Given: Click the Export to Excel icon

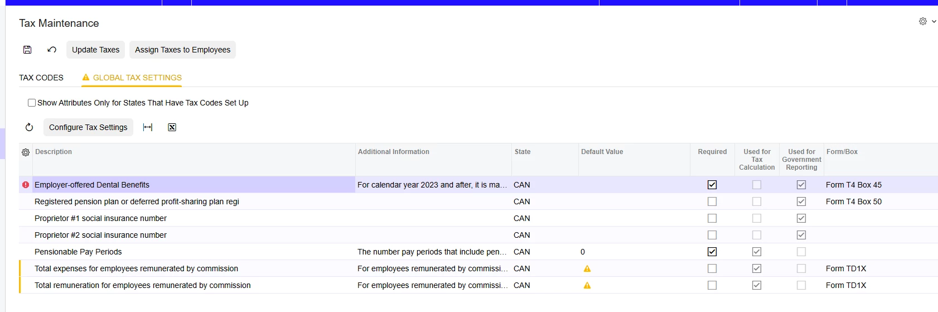Looking at the screenshot, I should tap(172, 127).
